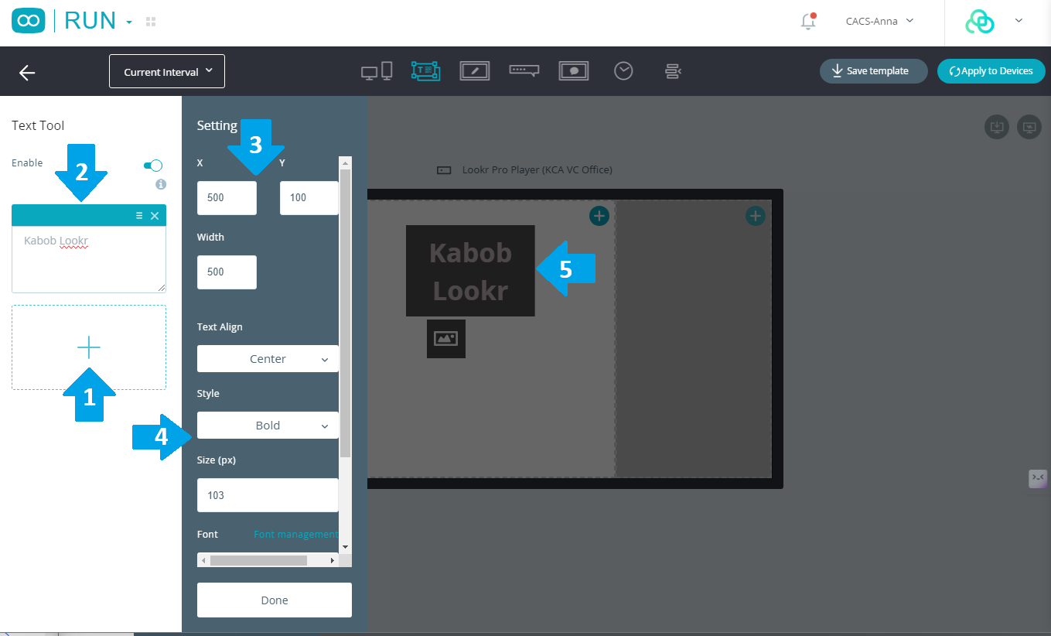Open the Font management link
The width and height of the screenshot is (1051, 636).
click(295, 535)
